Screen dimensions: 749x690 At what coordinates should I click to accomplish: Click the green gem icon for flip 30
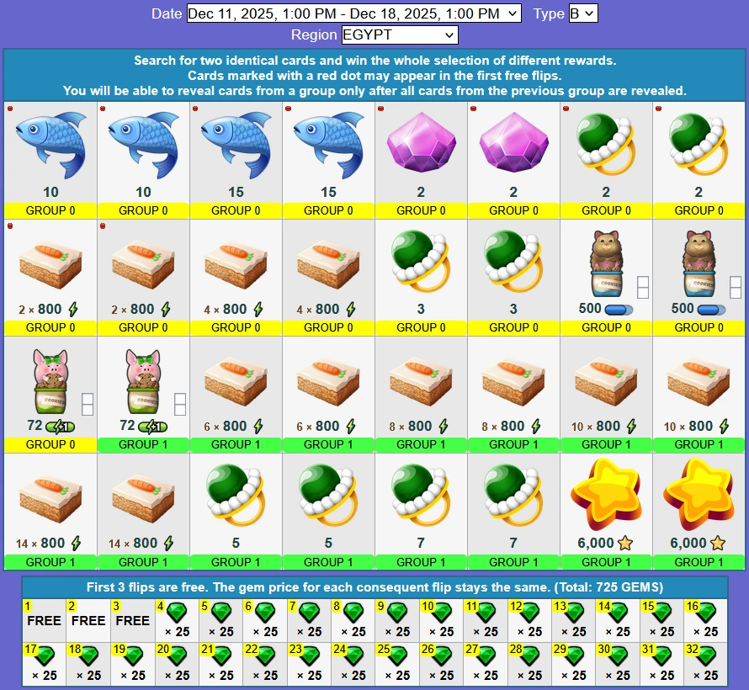pyautogui.click(x=619, y=656)
